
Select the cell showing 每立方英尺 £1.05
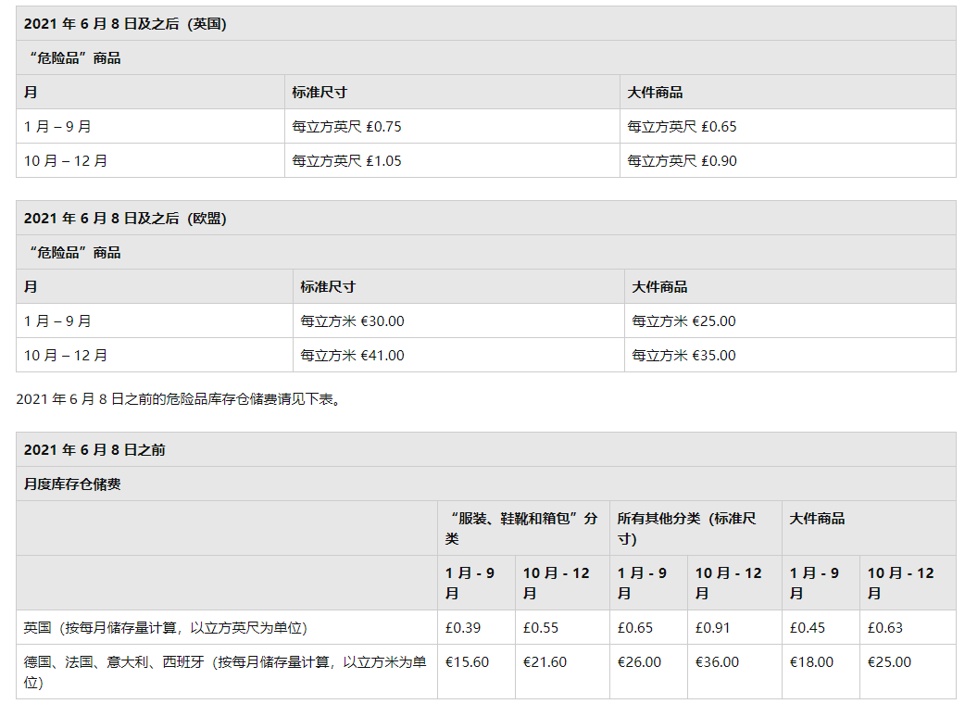(343, 160)
